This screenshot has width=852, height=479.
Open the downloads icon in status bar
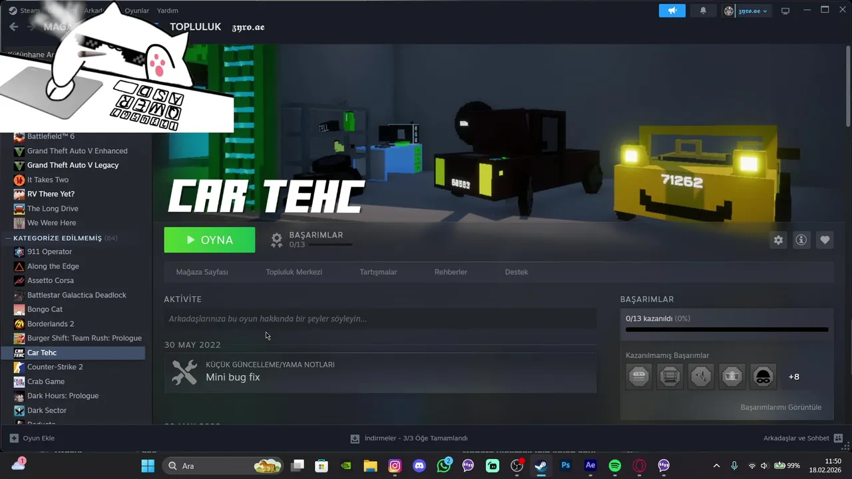coord(355,438)
